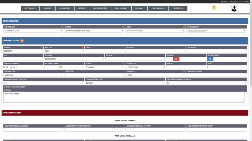Toggle the Whatsapp NO switch
The height and width of the screenshot is (141, 252).
pyautogui.click(x=173, y=59)
